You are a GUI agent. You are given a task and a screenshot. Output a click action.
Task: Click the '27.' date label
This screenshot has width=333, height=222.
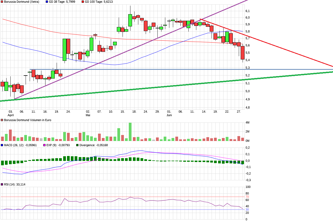(x=239, y=112)
